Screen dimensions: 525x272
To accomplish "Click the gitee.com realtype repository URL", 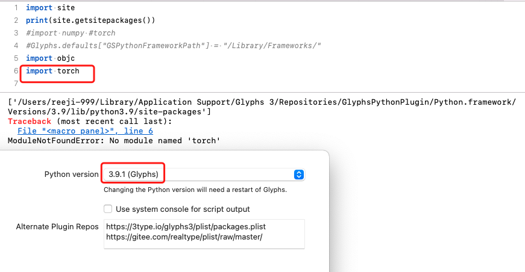I will [187, 237].
